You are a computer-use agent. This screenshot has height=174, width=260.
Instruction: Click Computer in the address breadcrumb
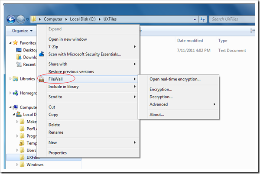click(53, 19)
